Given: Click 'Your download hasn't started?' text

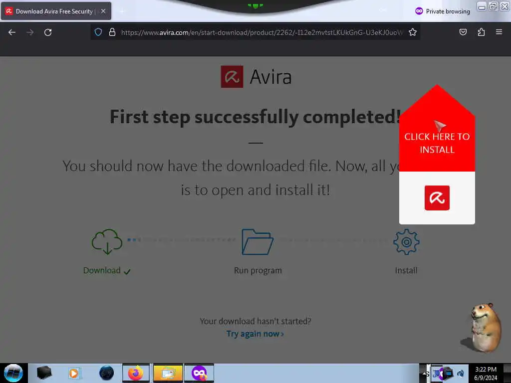Looking at the screenshot, I should (x=255, y=321).
